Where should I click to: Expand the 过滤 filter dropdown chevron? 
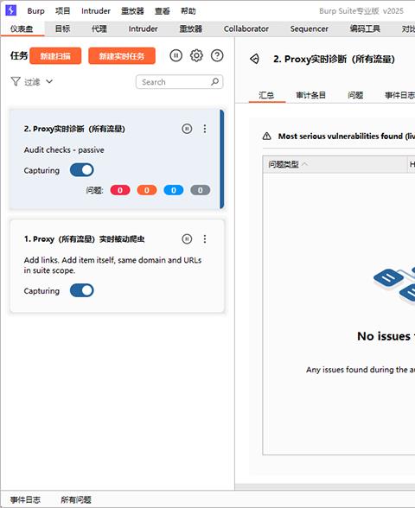point(49,81)
